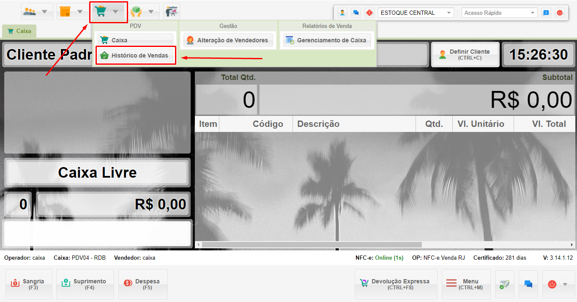Select Alteração de Vendedores menu entry
This screenshot has width=577, height=302.
pos(228,40)
